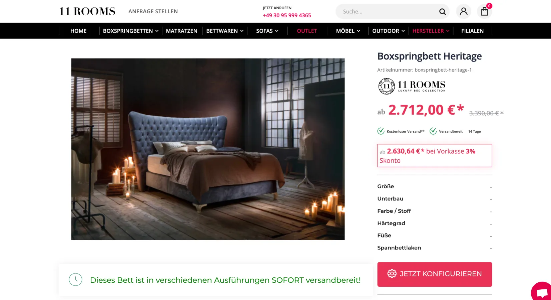Image resolution: width=551 pixels, height=300 pixels.
Task: Expand the Boxspringbetten dropdown menu
Action: click(131, 31)
